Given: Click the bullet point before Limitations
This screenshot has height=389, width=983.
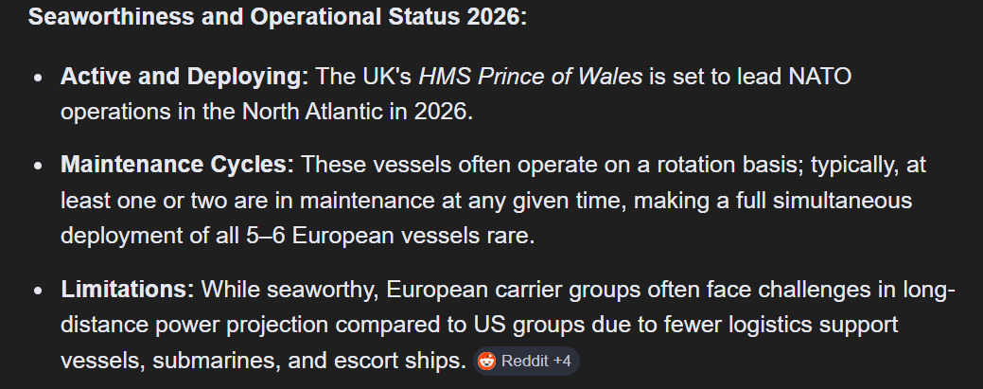Looking at the screenshot, I should tap(39, 292).
